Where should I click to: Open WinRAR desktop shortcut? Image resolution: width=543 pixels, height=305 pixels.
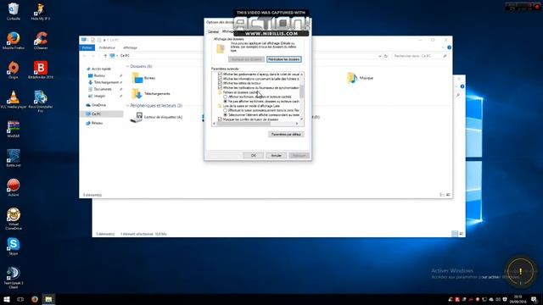tap(14, 129)
